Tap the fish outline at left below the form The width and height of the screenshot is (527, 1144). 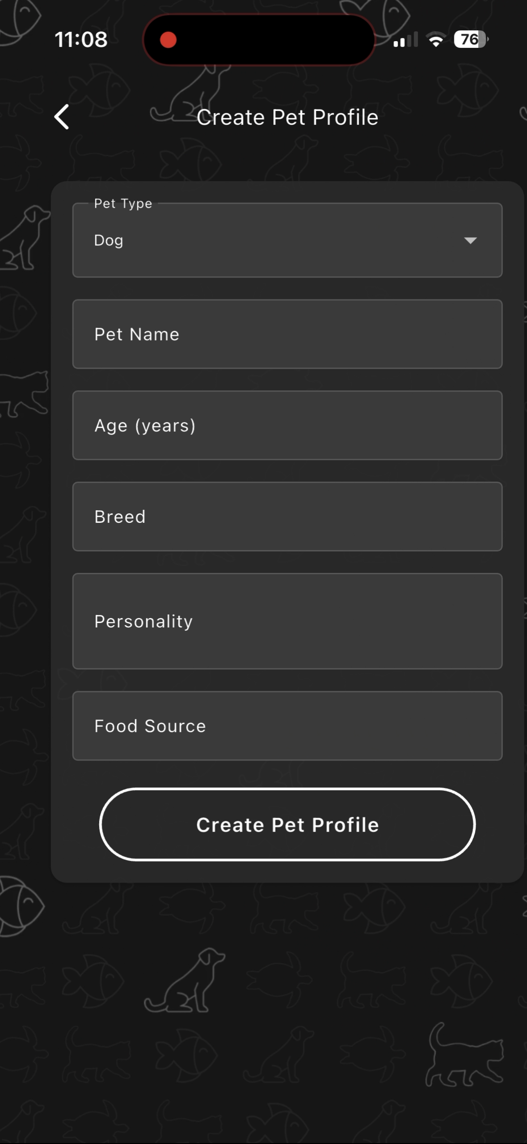(x=20, y=905)
